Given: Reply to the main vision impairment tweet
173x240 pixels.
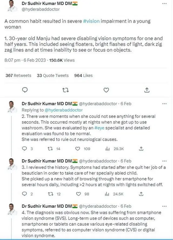Looking at the screenshot, I should point(25,90).
